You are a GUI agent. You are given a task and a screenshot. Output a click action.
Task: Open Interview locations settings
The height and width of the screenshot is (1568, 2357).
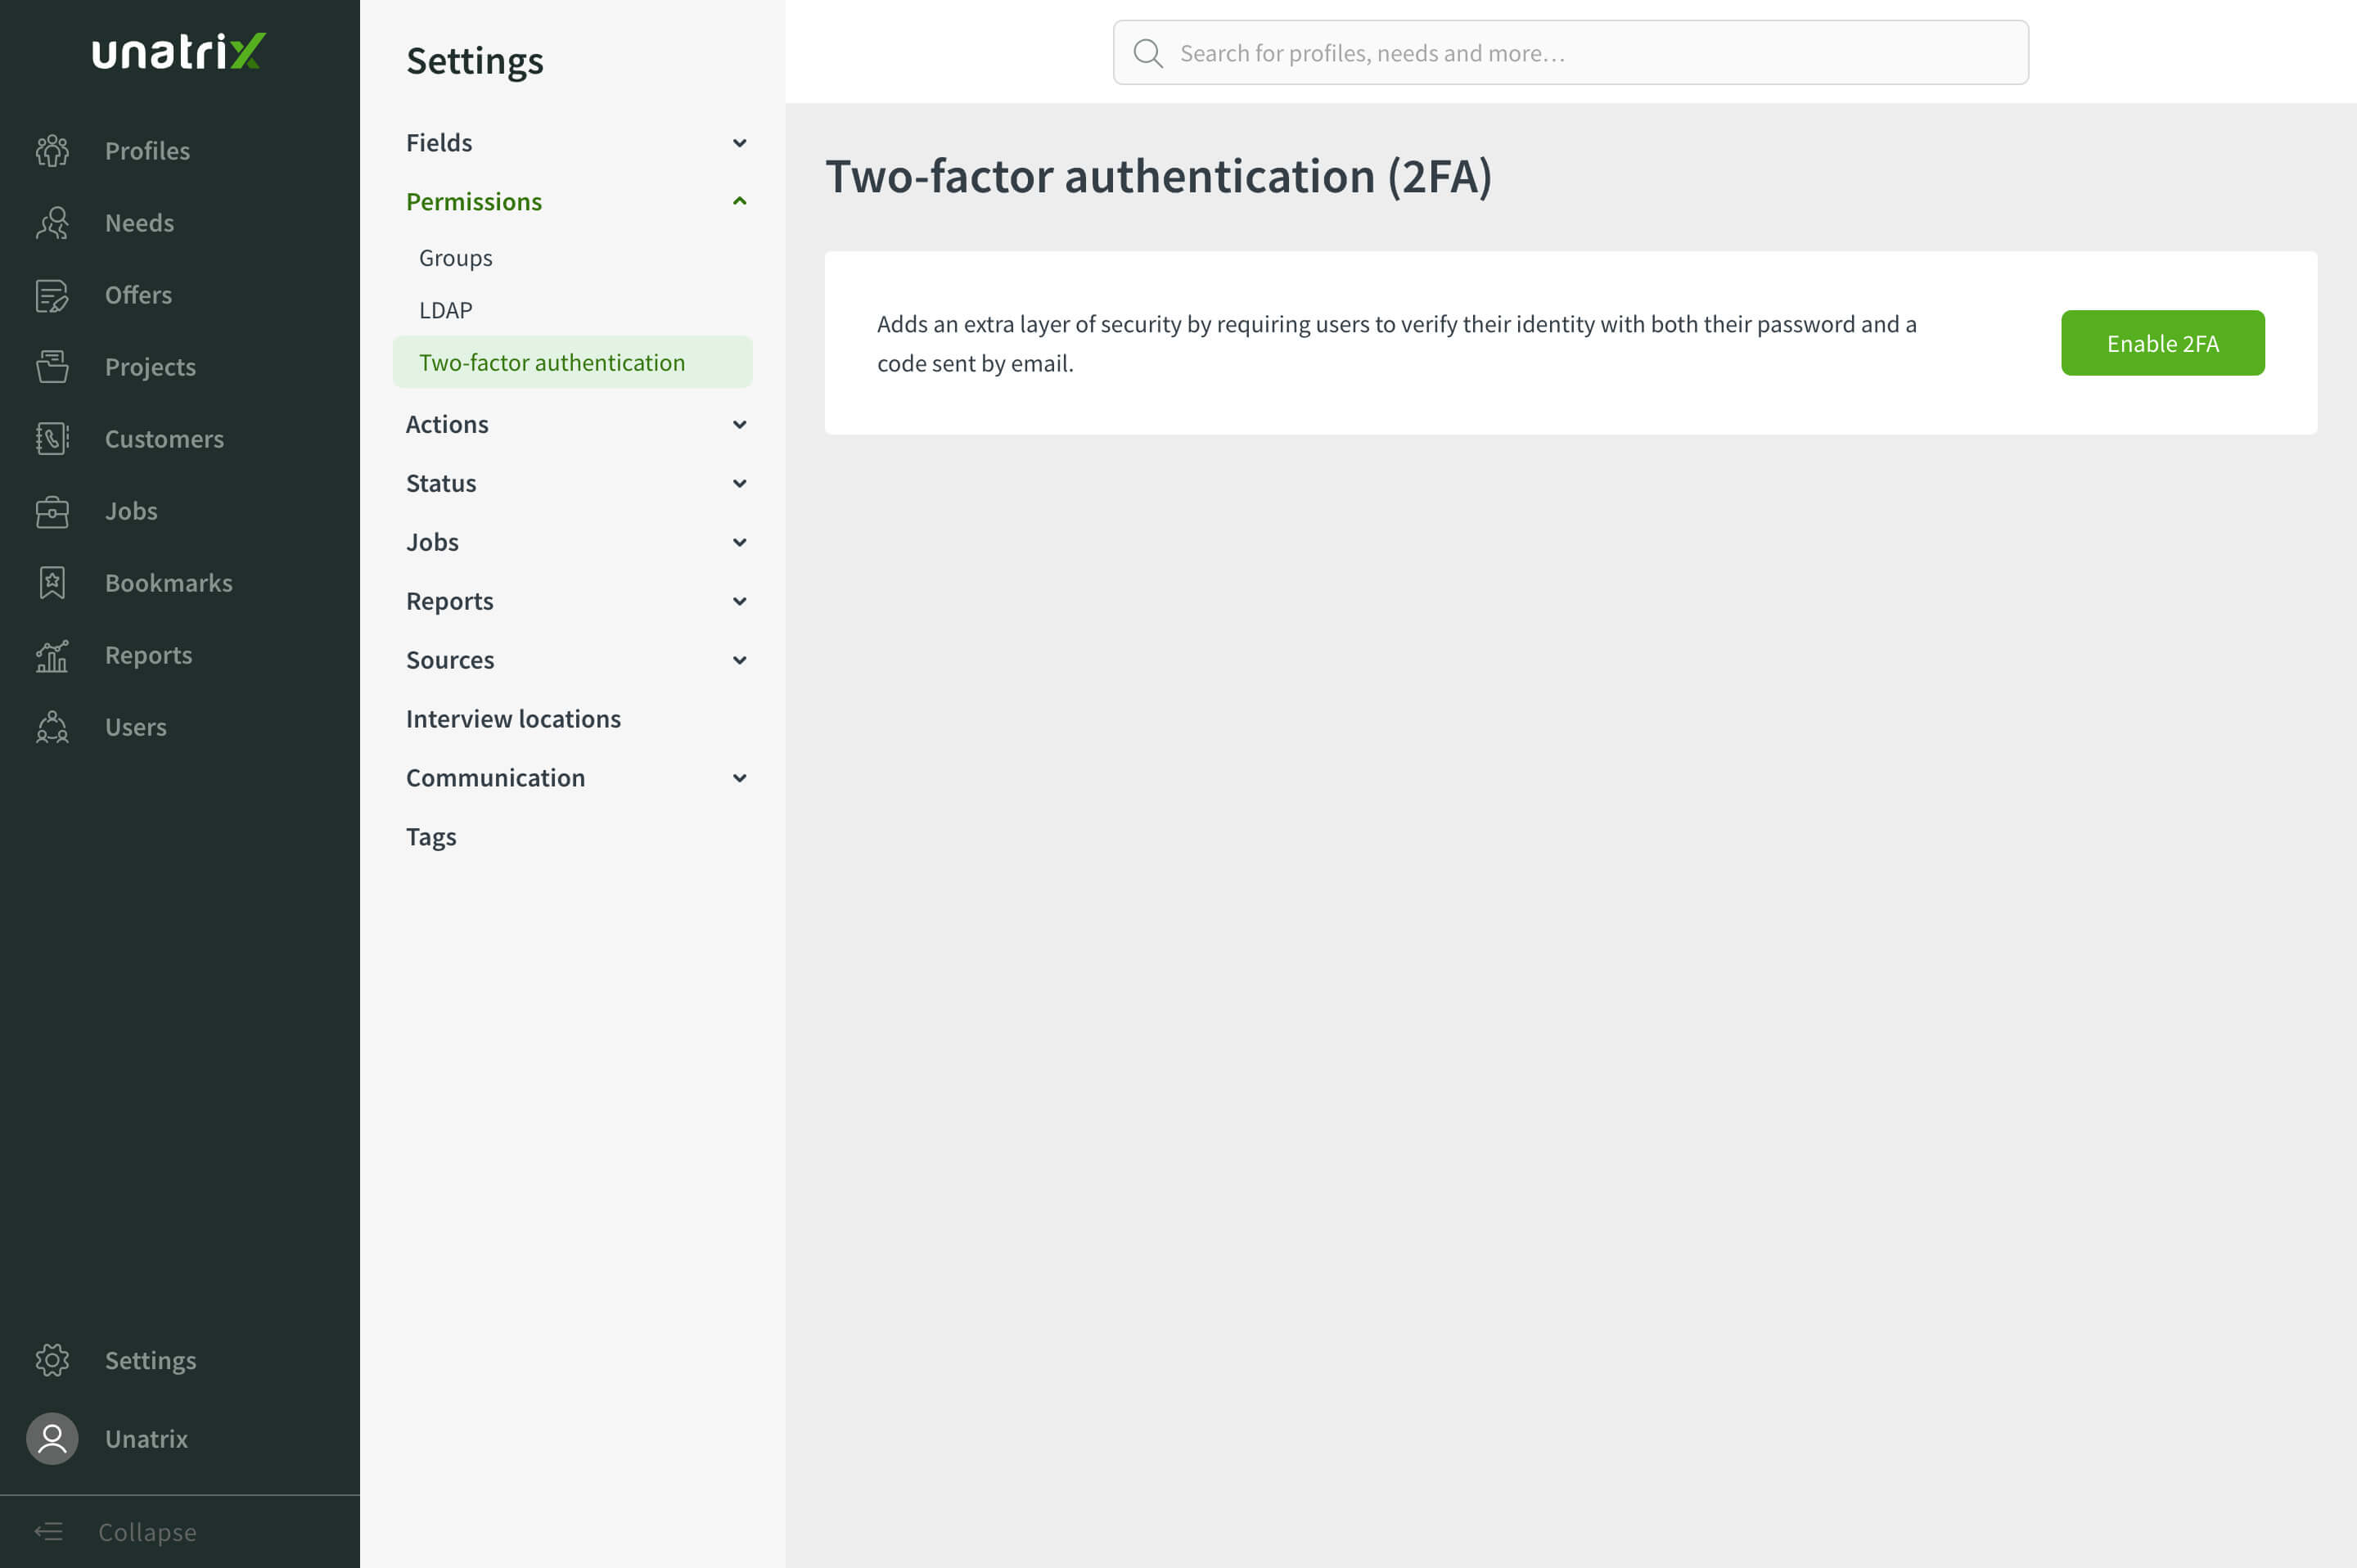coord(513,719)
